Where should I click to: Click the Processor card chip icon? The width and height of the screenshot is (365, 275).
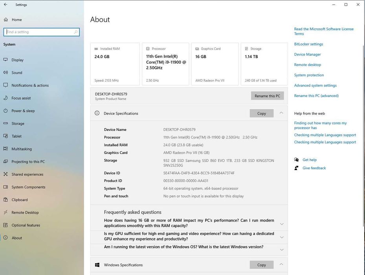coord(148,49)
